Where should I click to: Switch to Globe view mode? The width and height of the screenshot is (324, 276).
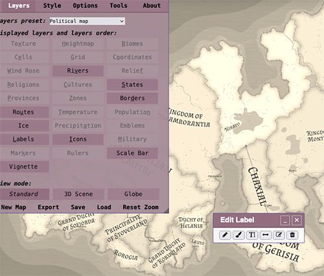[133, 194]
